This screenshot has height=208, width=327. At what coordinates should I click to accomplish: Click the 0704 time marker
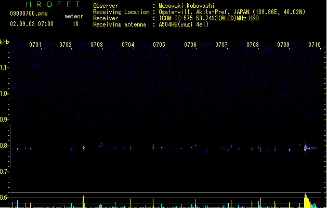pyautogui.click(x=128, y=45)
